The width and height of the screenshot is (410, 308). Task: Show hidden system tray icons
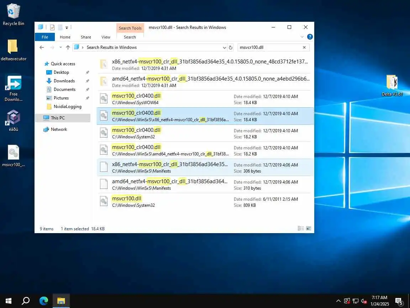338,301
